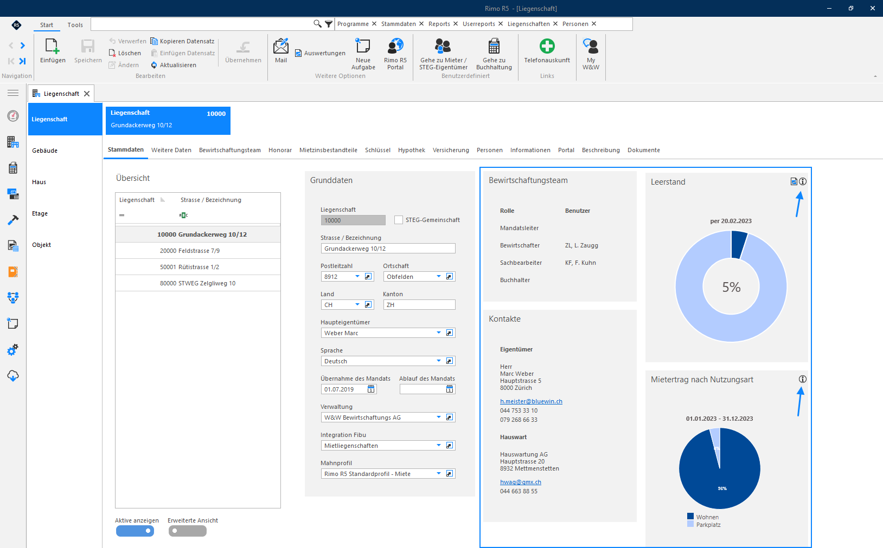Screen dimensions: 883x548
Task: Expand the Postleitzahl dropdown
Action: pyautogui.click(x=357, y=276)
